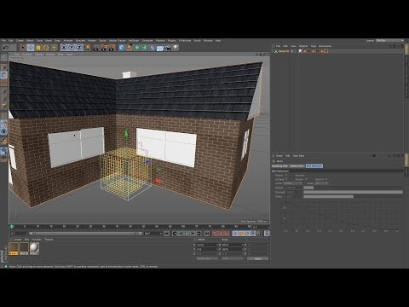Select the Move tool in the toolbar
Screen dimensions: 409x307
[31, 48]
